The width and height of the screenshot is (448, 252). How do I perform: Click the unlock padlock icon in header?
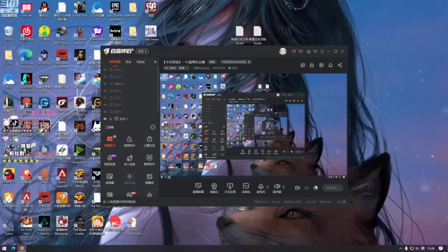(x=312, y=65)
